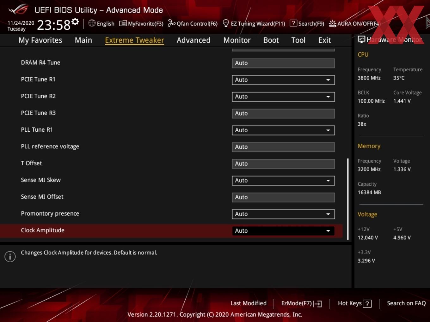This screenshot has height=322, width=430.
Task: Click the CPU frequency 3800 MHz value
Action: pyautogui.click(x=369, y=78)
